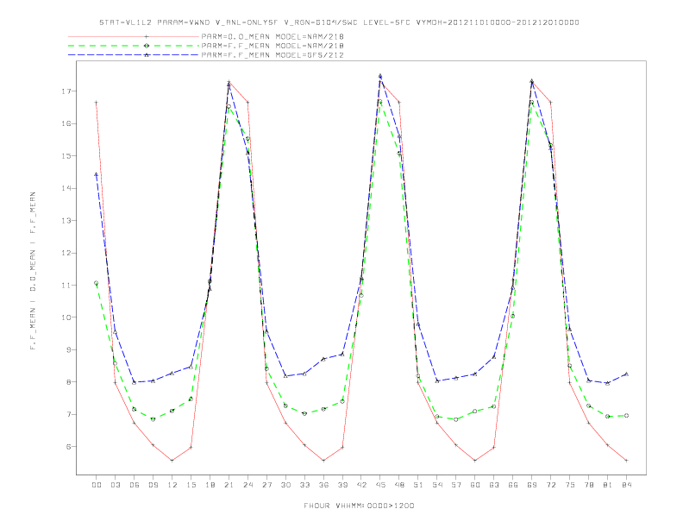
Task: Click the x-axis tick label 51
Action: (418, 485)
